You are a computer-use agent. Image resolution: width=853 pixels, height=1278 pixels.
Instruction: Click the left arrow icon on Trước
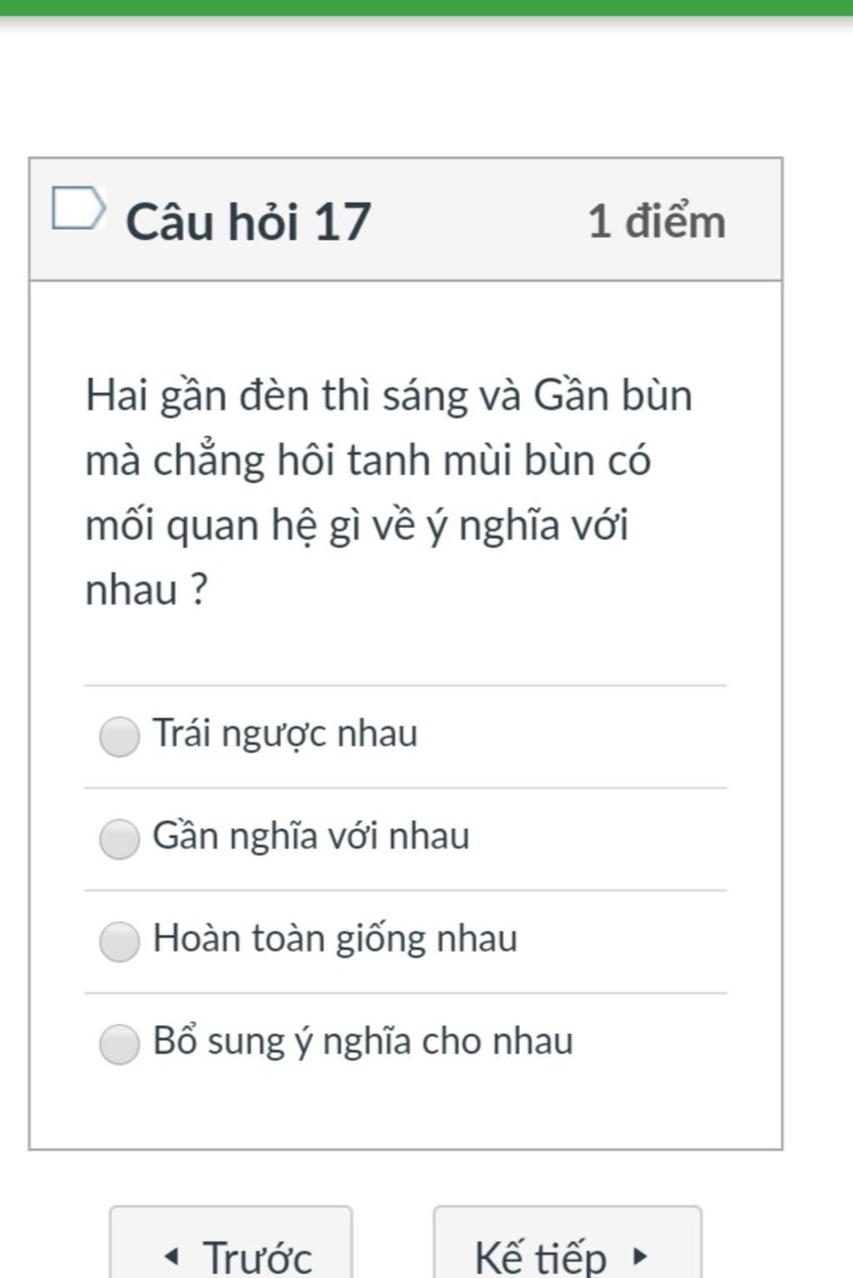click(x=171, y=1256)
